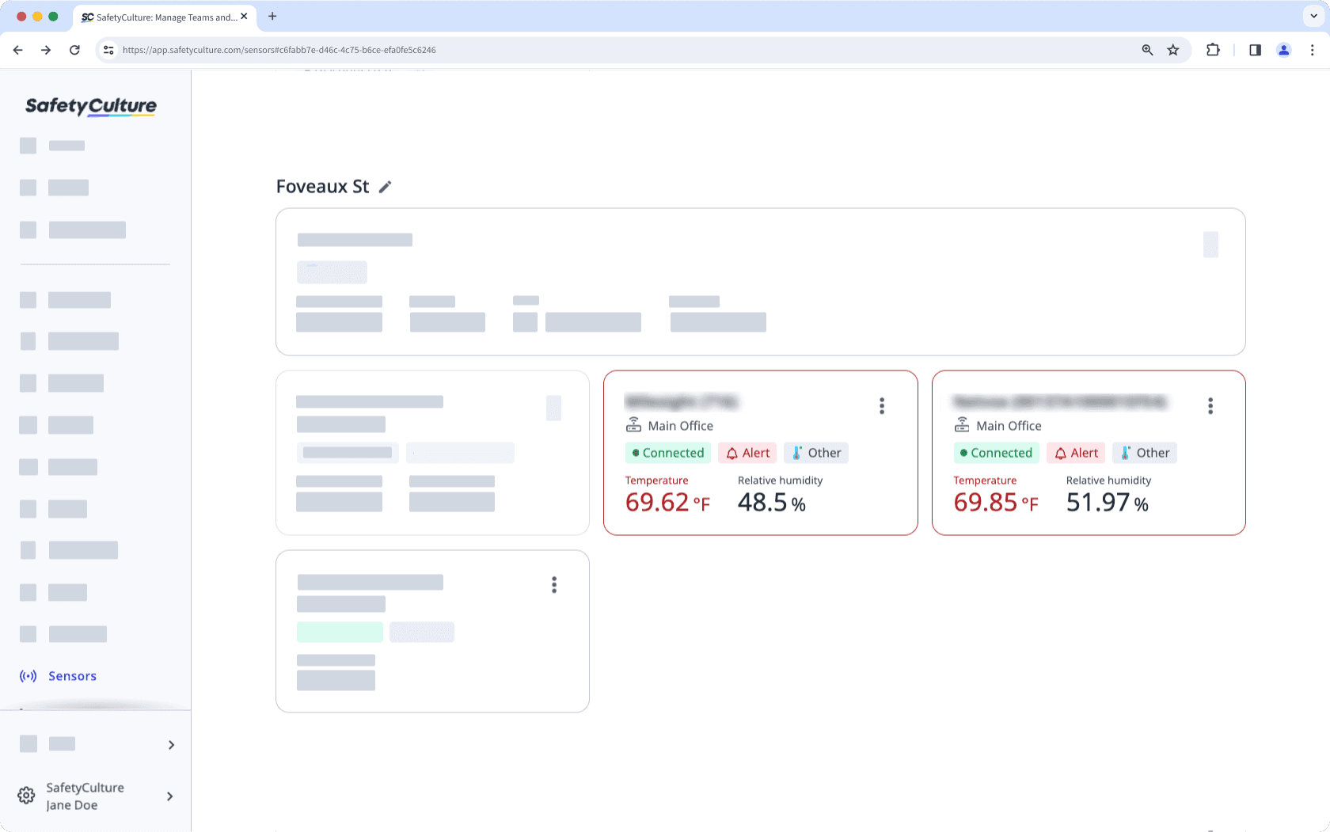Click the SafetyCulture logo
Viewport: 1330px width, 832px height.
[x=91, y=106]
